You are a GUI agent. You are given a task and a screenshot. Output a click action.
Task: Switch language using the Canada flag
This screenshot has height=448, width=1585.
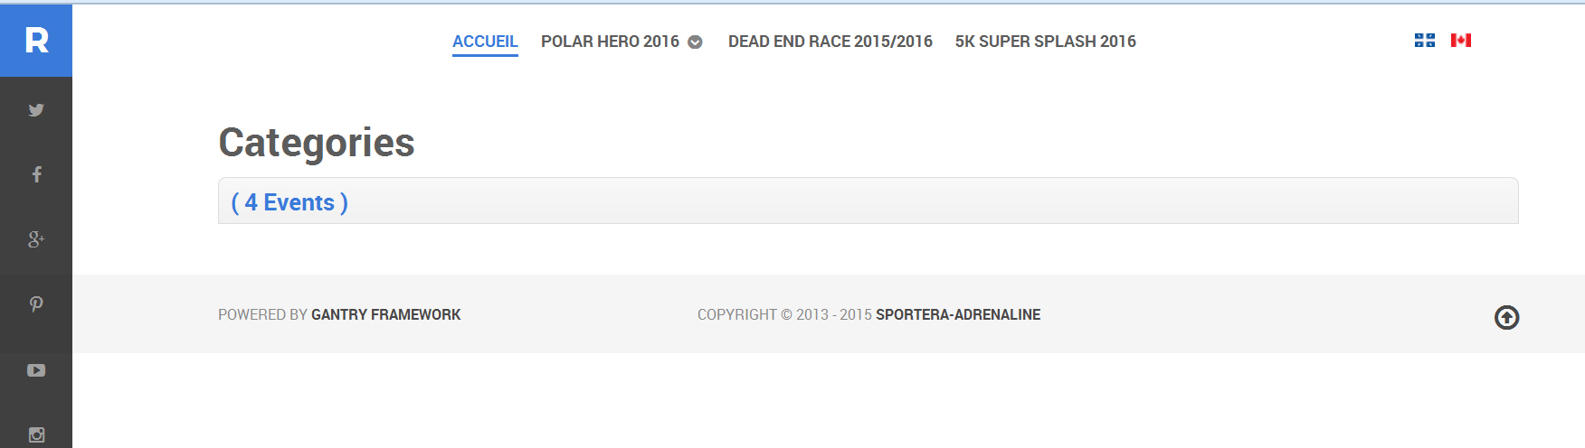click(x=1461, y=41)
